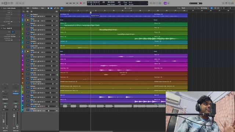The image size is (235, 132).
Task: Open the Mixer icon
Action: pyautogui.click(x=20, y=3)
